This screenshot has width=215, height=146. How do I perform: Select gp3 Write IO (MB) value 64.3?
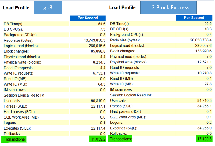coord(102,84)
